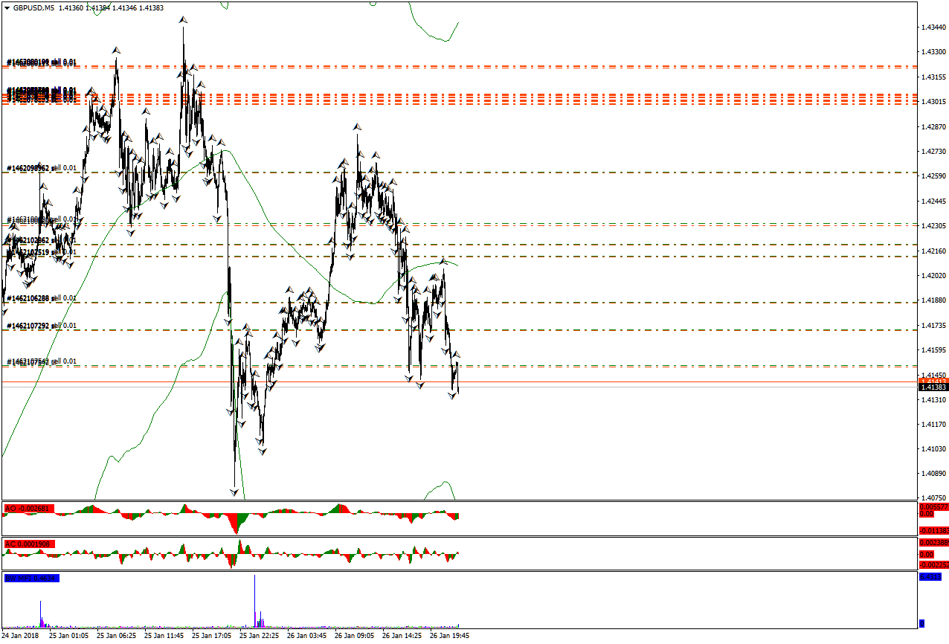Click price scale value 1.43155
Screen dimensions: 949x644
click(933, 77)
